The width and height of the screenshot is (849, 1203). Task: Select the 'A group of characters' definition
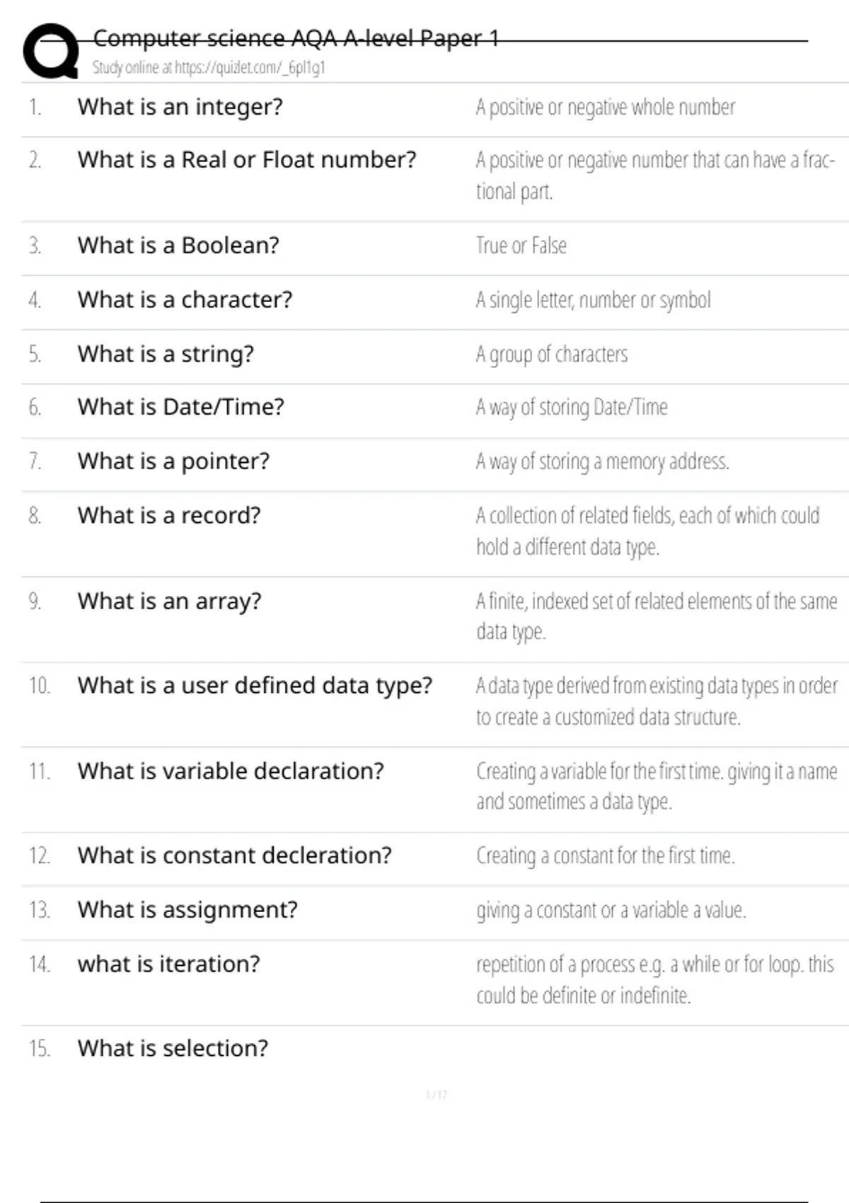[552, 354]
